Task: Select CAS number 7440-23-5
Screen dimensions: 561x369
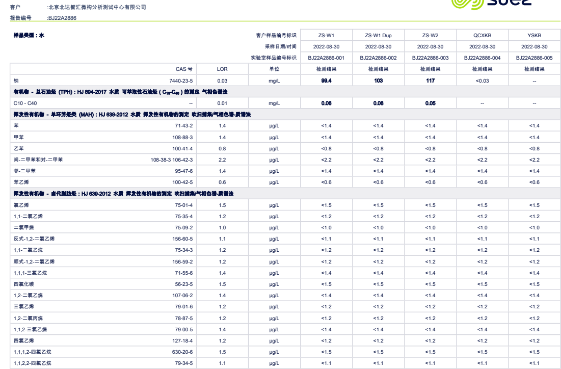Action: coord(181,81)
